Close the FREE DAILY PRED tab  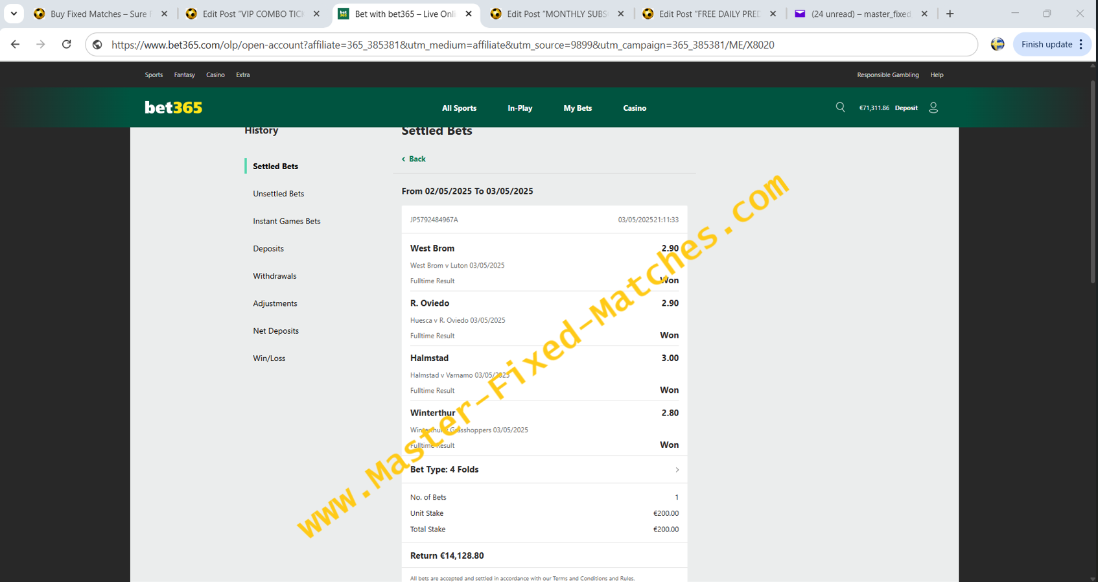773,14
